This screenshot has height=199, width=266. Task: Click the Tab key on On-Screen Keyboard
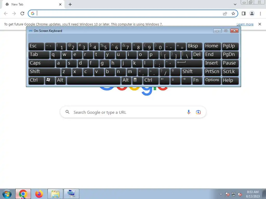[x=39, y=55]
